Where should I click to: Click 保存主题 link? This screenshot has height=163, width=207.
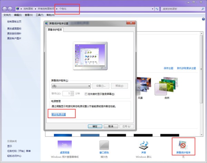[x=168, y=68]
